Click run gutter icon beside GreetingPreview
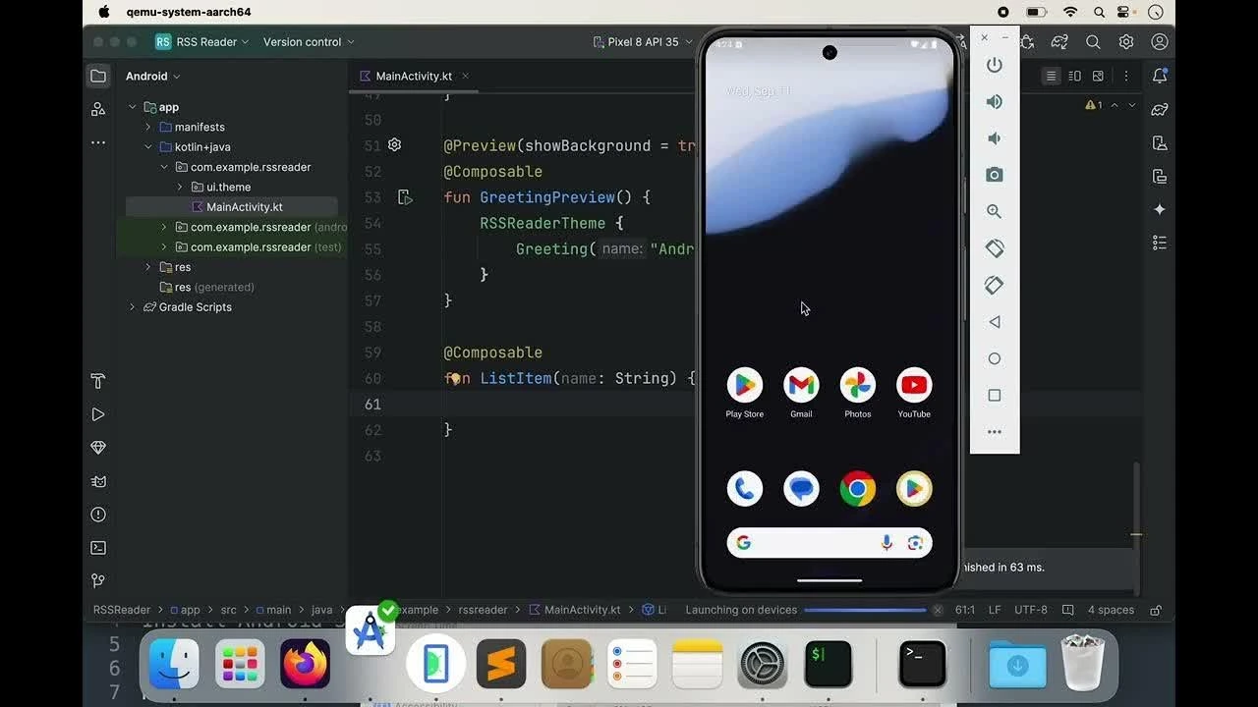 click(405, 197)
